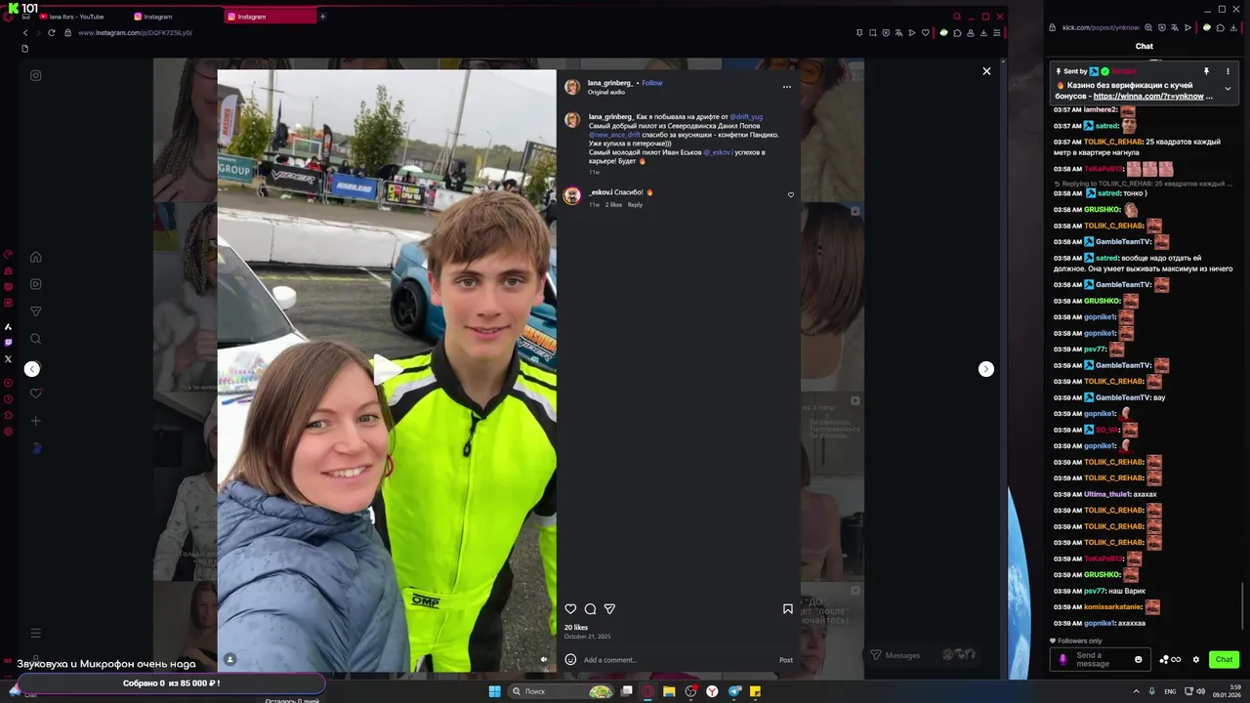Viewport: 1250px width, 703px height.
Task: Save the post with bookmark icon
Action: tap(788, 609)
